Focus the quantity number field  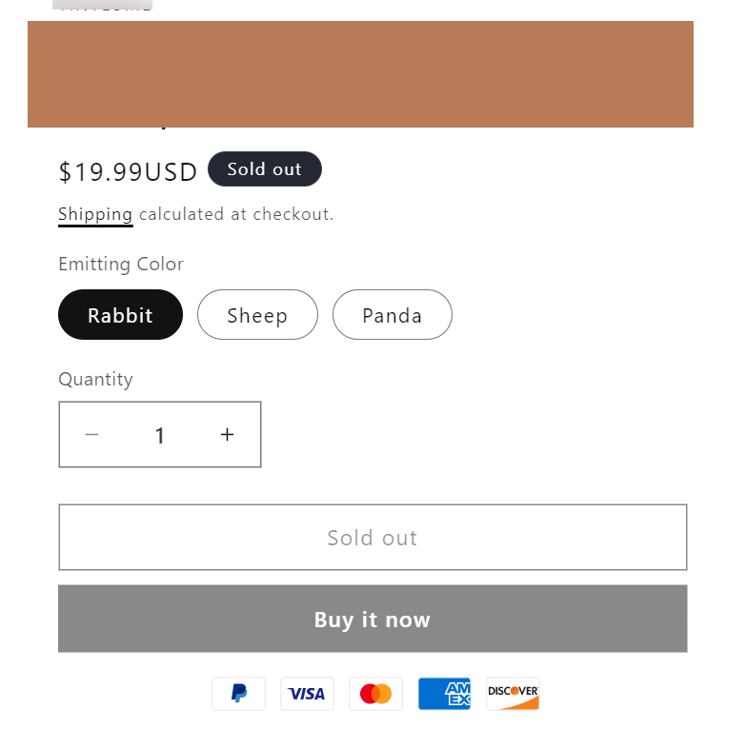click(160, 435)
